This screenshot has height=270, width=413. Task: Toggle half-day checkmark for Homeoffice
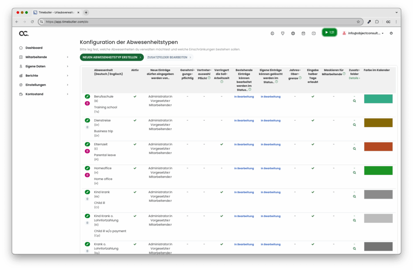[x=313, y=168]
